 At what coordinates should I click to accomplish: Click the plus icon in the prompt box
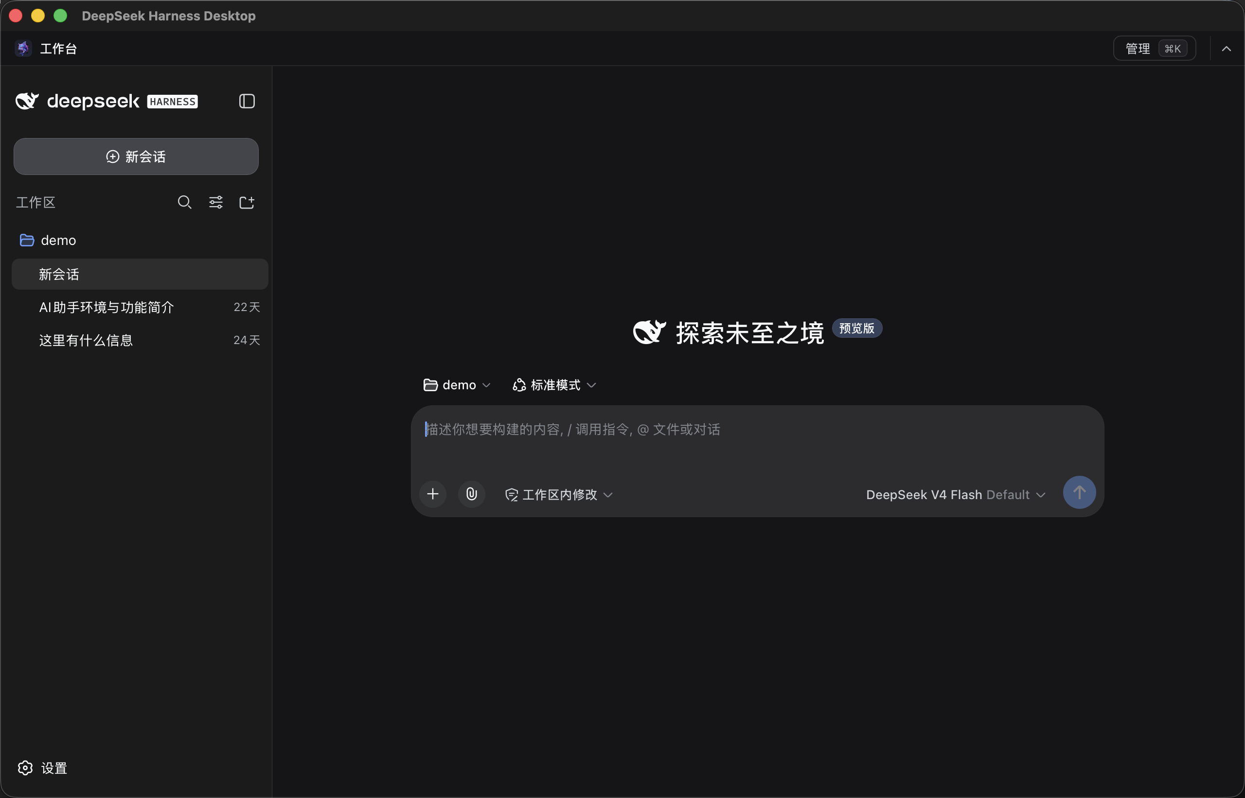coord(432,494)
